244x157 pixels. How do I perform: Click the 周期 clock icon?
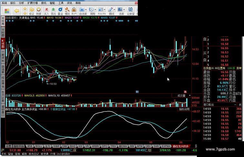[x=91, y=9]
